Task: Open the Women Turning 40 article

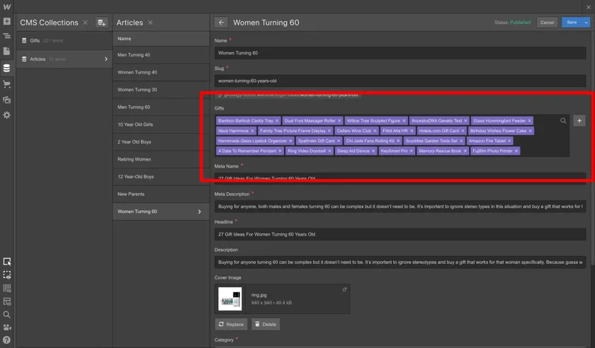Action: tap(161, 72)
